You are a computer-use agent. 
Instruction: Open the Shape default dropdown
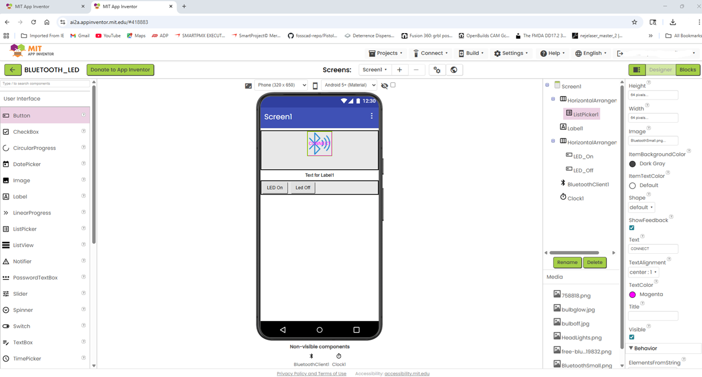[642, 207]
